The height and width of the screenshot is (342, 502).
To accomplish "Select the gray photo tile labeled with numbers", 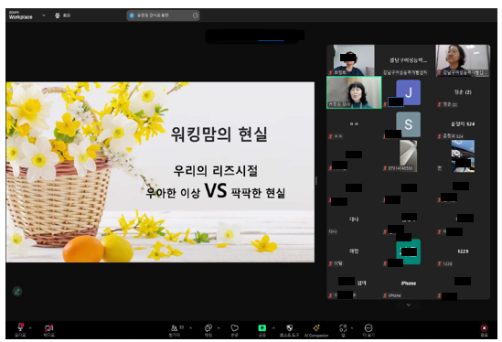I will point(408,156).
